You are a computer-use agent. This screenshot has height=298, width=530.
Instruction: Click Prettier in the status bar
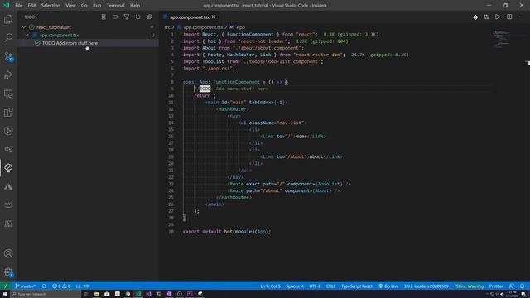(x=496, y=286)
